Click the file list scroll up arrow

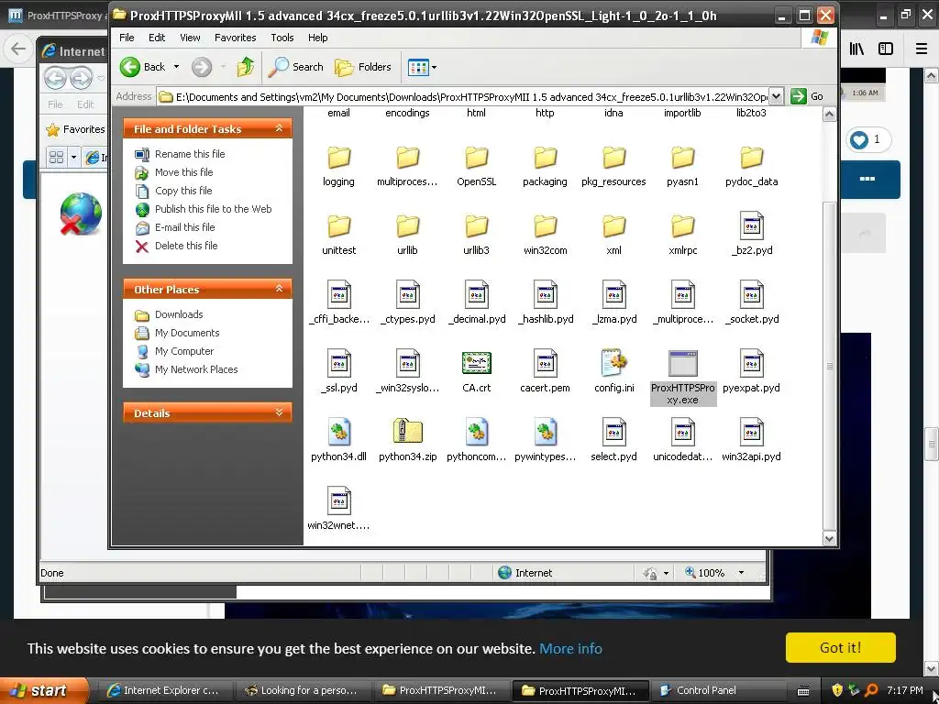[x=829, y=115]
